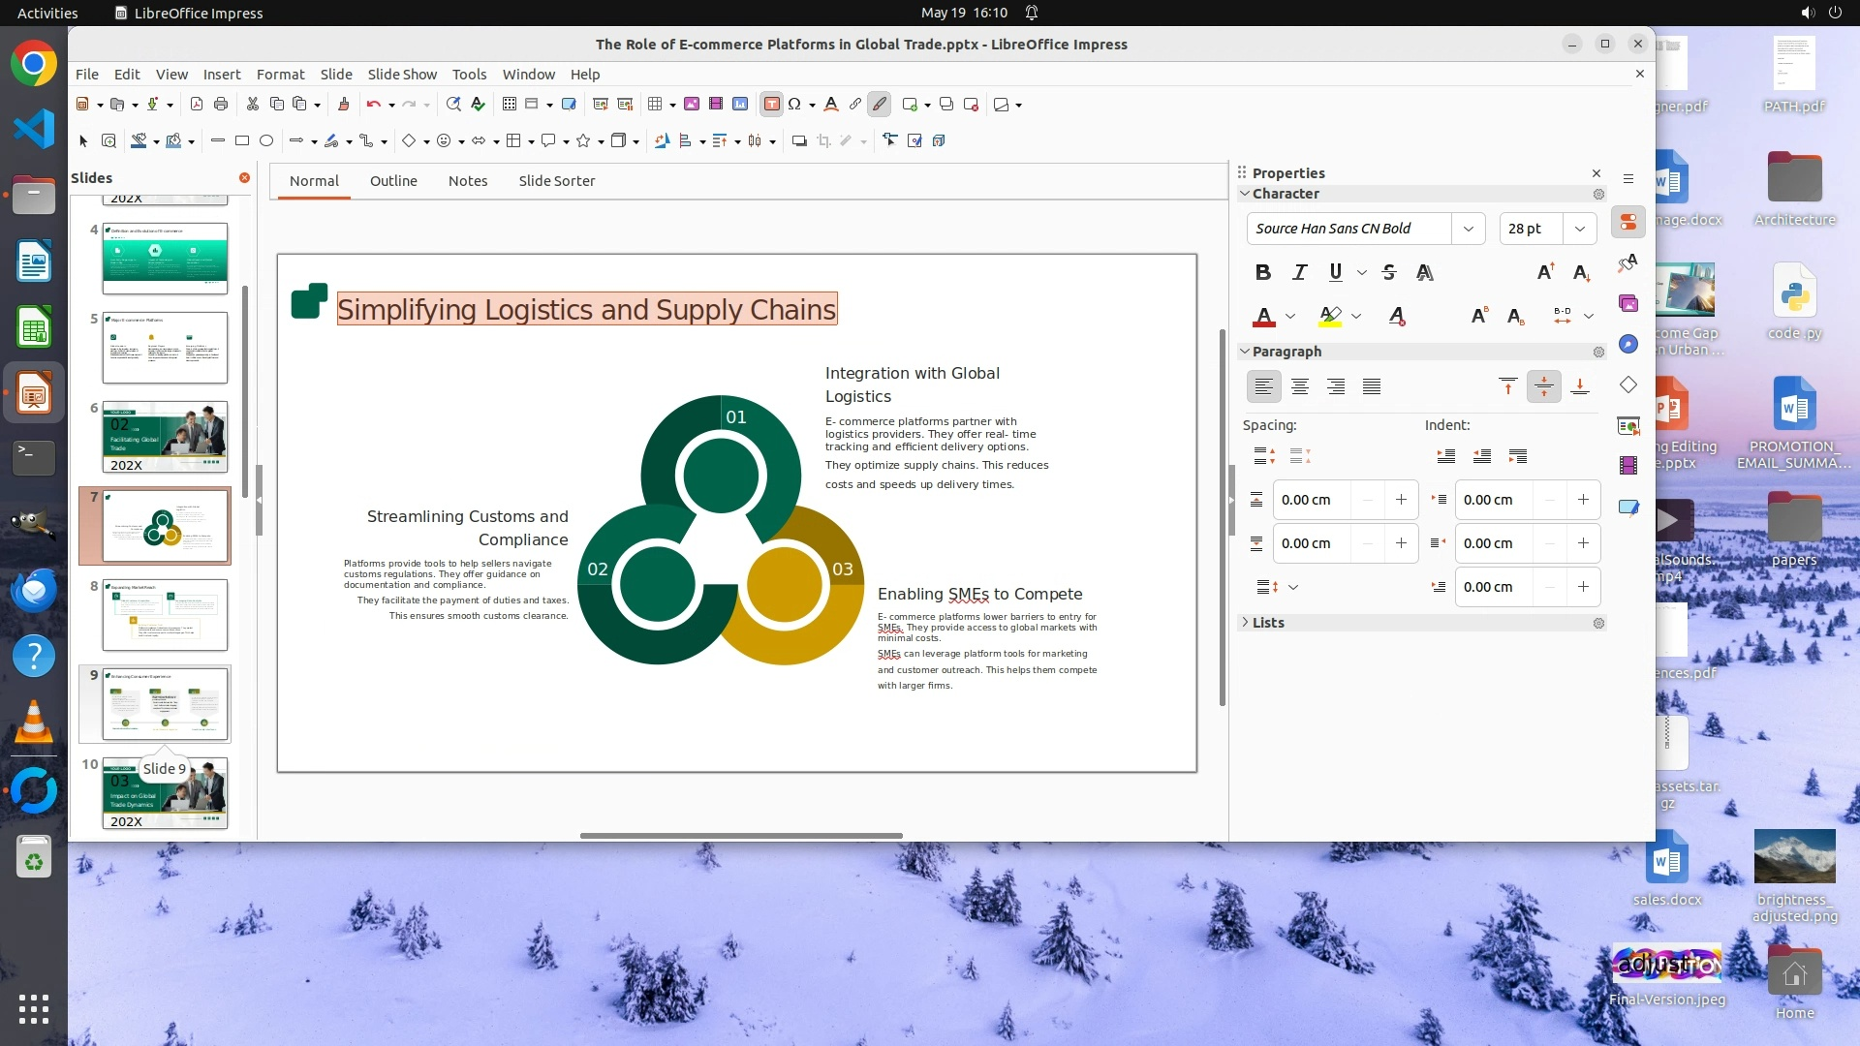Click the Shadow text formatting icon

(x=1424, y=273)
